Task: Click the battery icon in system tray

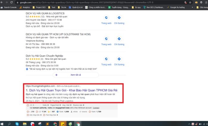Action: click(200, 124)
